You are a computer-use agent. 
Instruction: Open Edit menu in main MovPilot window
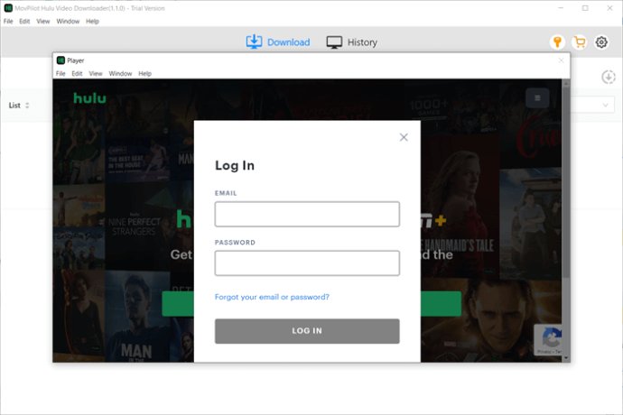click(x=24, y=22)
